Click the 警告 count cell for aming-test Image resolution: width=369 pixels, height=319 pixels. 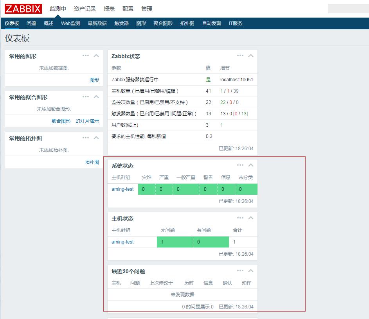coord(209,189)
